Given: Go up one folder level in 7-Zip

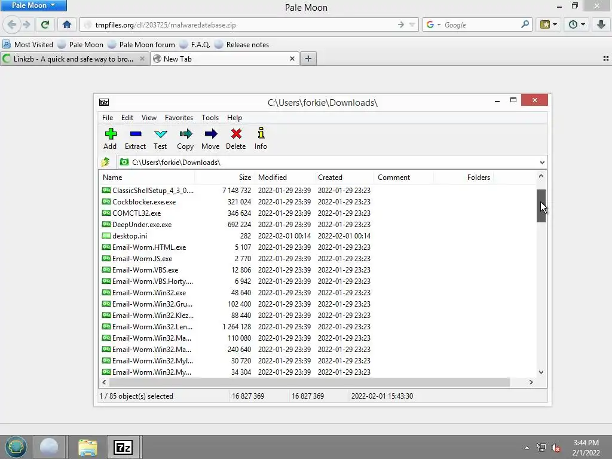Looking at the screenshot, I should [106, 161].
